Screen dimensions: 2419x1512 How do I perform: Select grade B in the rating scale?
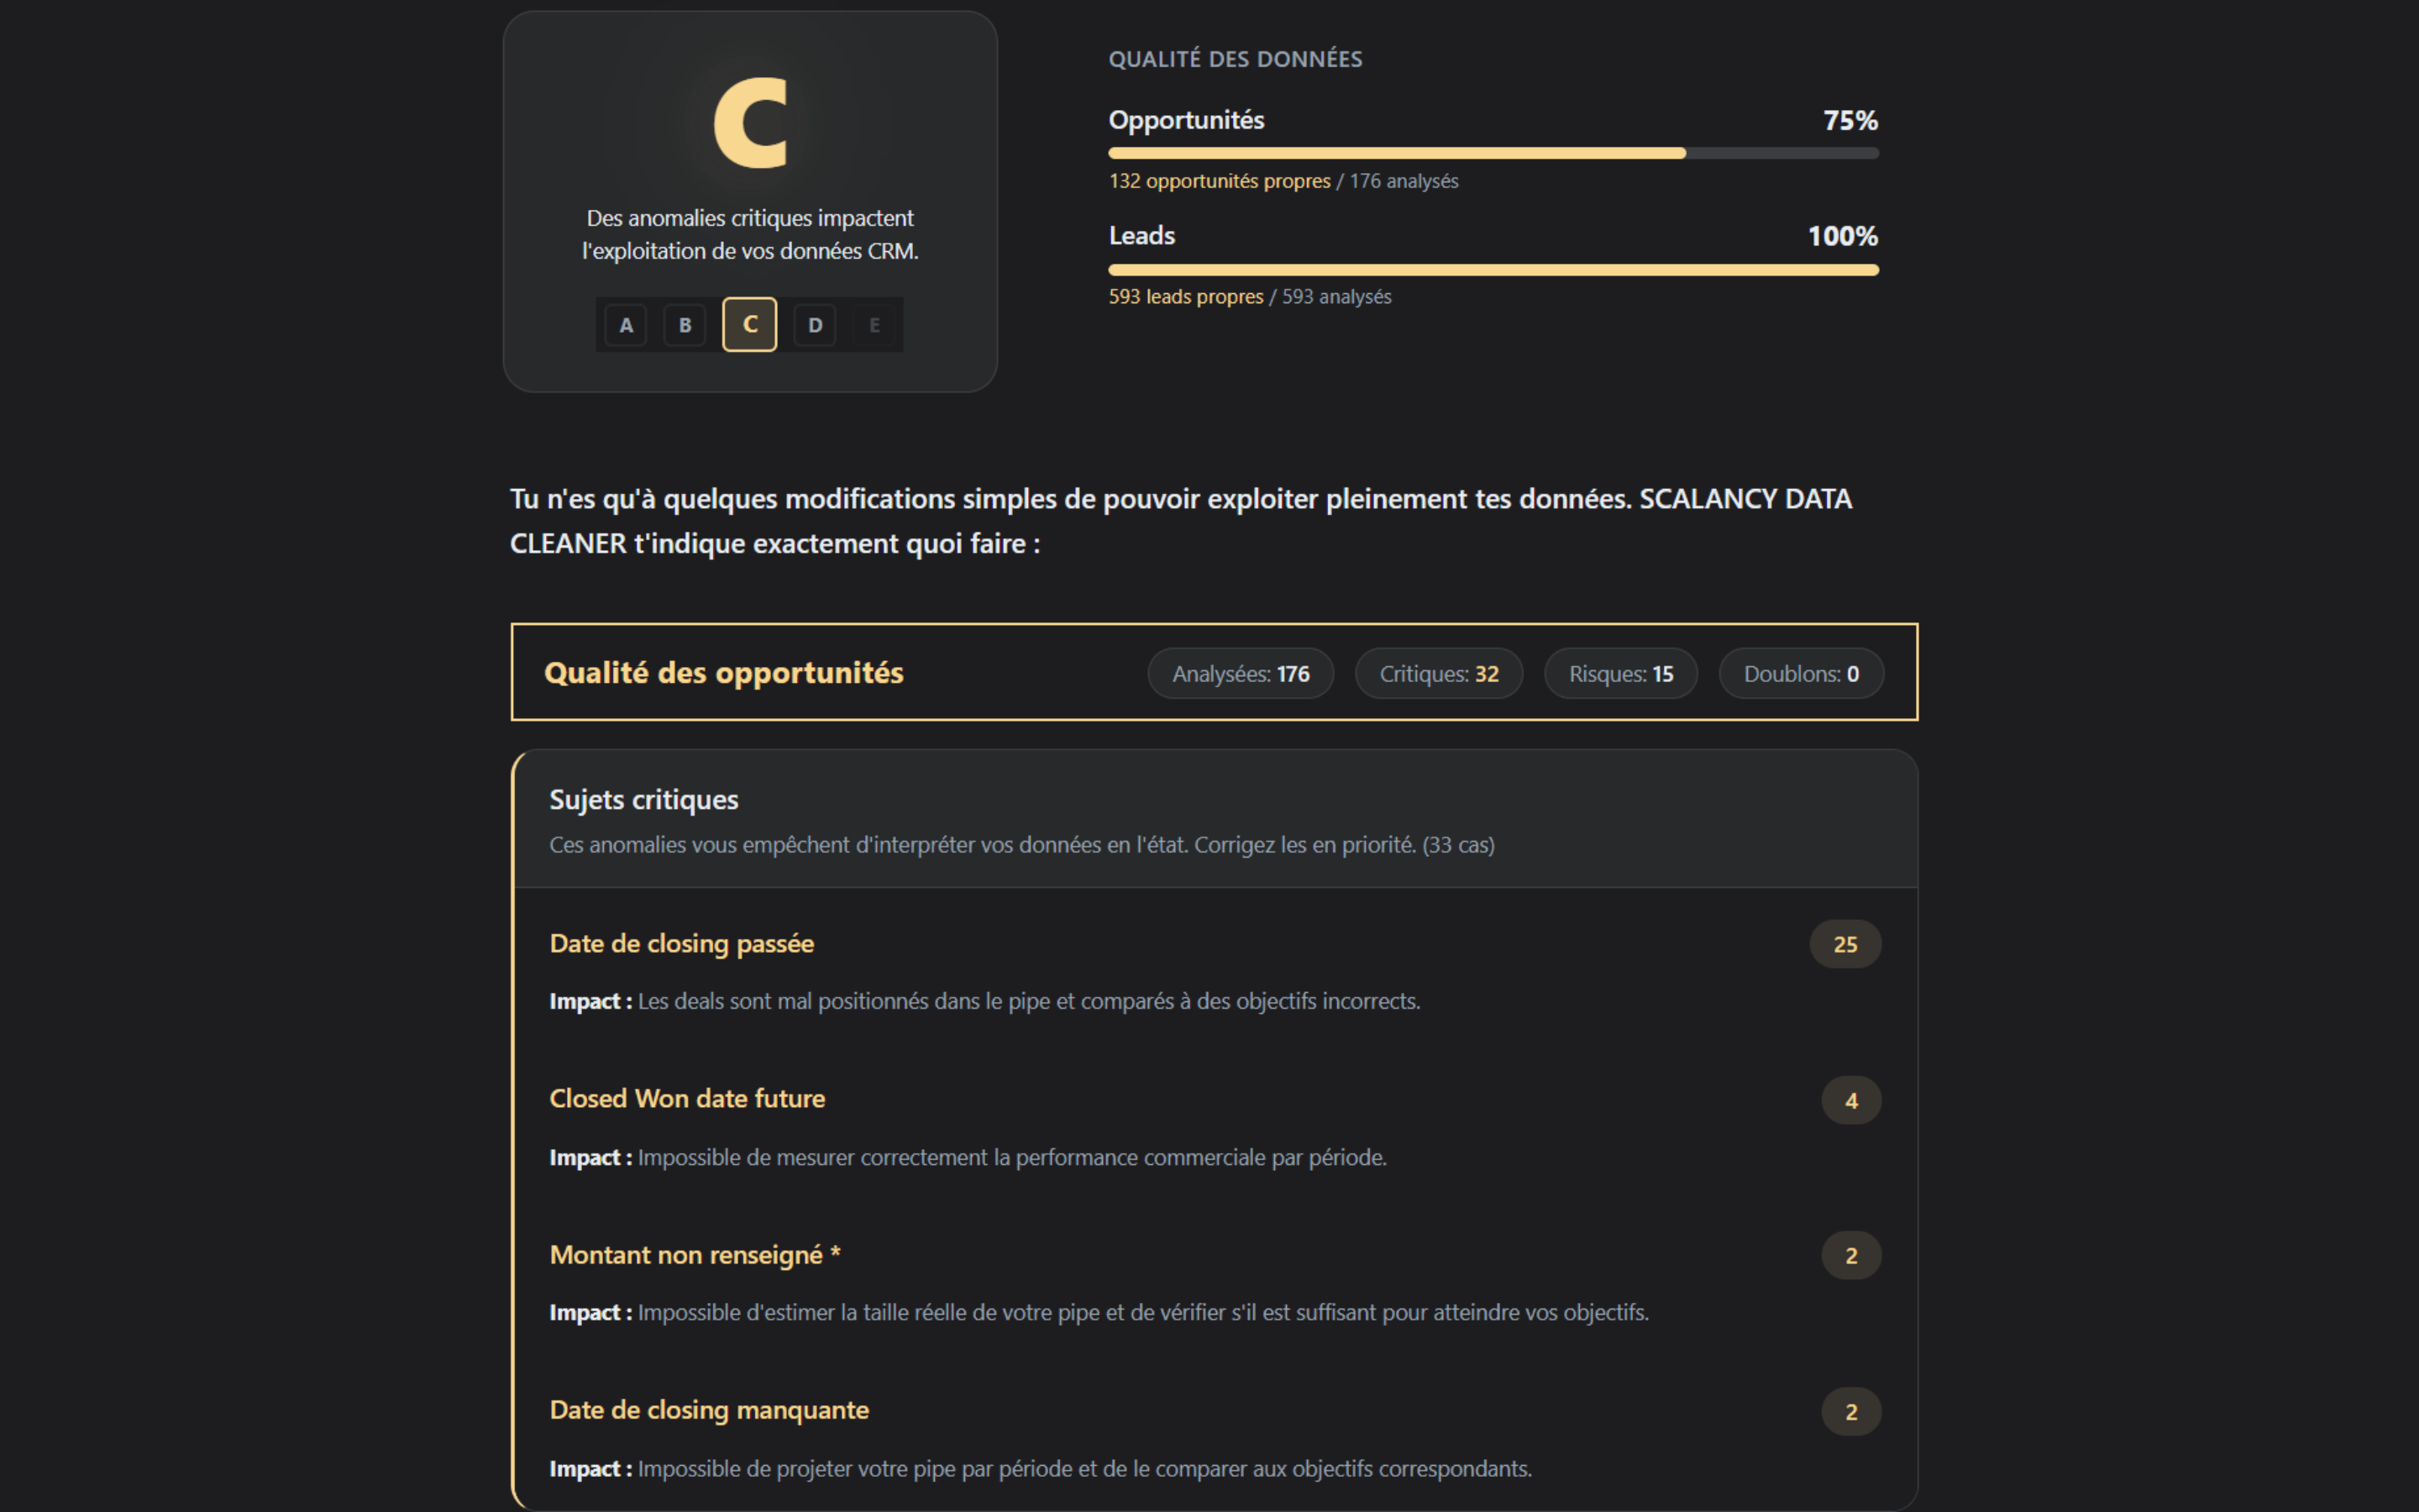(685, 325)
